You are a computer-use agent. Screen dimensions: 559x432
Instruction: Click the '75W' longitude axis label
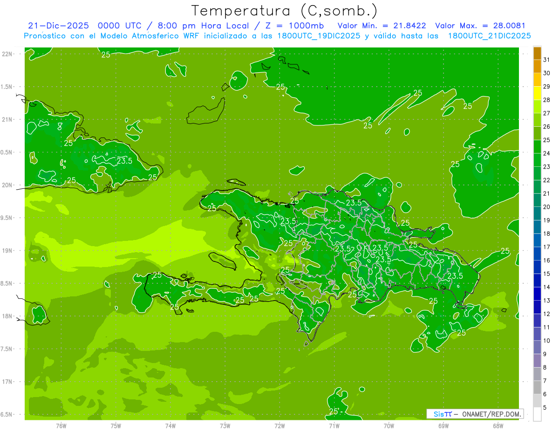point(116,426)
